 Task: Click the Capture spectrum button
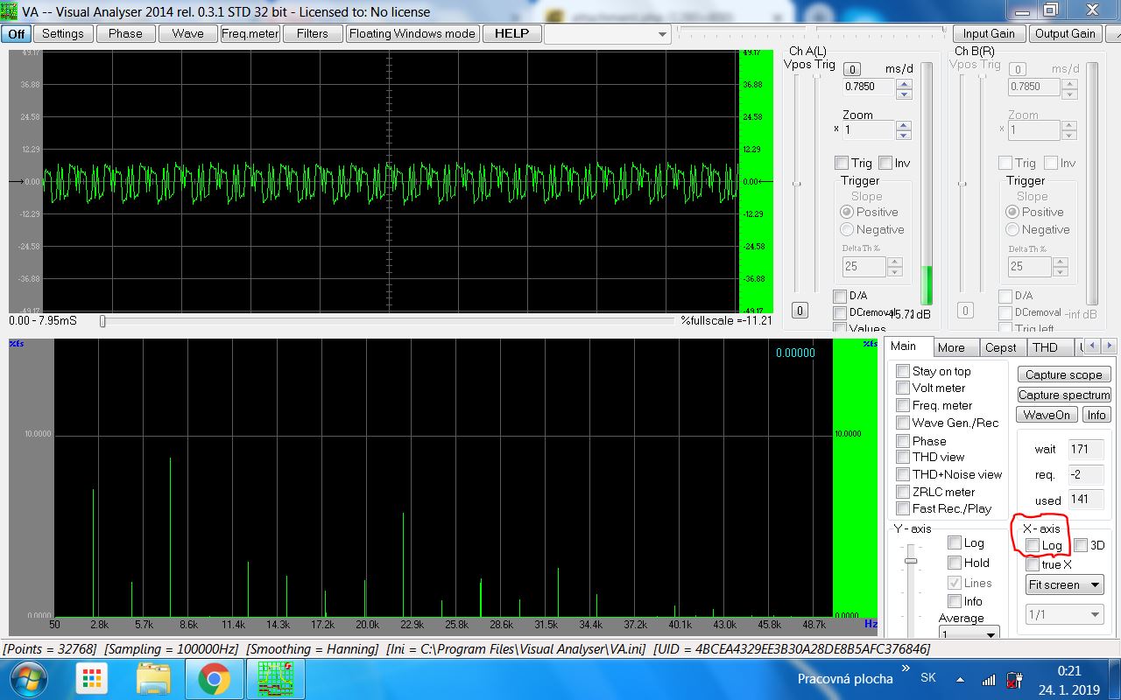point(1063,395)
